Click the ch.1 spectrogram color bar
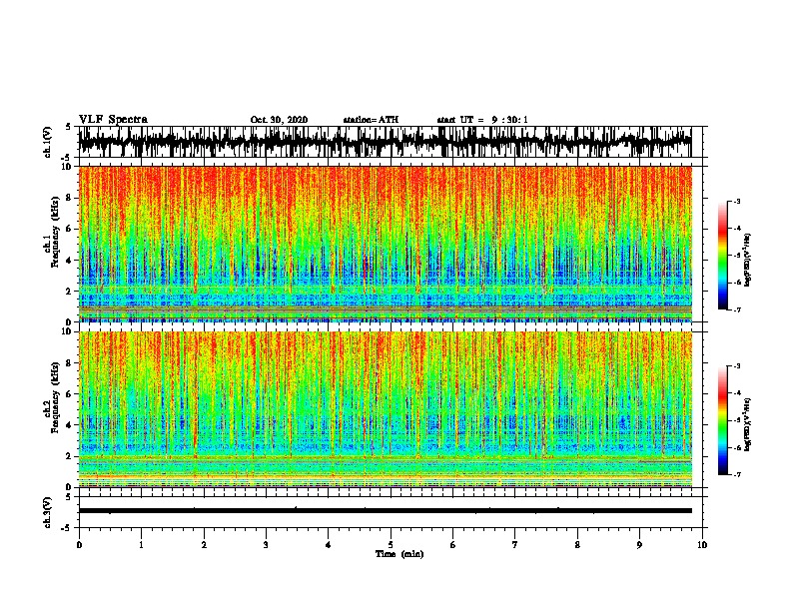 (723, 256)
